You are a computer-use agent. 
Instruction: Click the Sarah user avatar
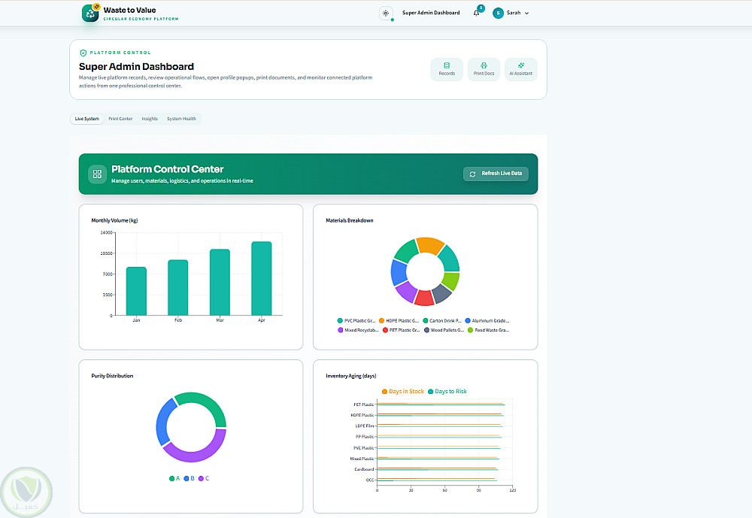(498, 13)
